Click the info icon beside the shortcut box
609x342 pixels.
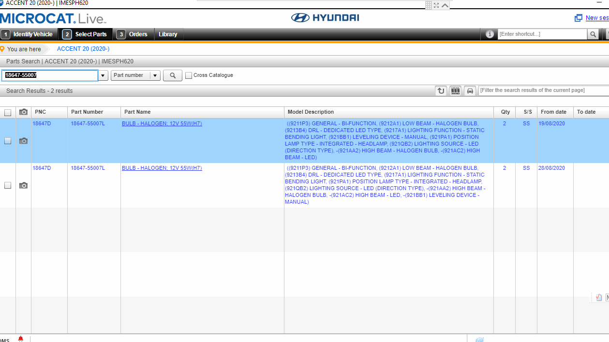(x=490, y=34)
